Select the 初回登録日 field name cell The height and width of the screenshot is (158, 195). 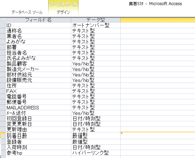pyautogui.click(x=38, y=118)
